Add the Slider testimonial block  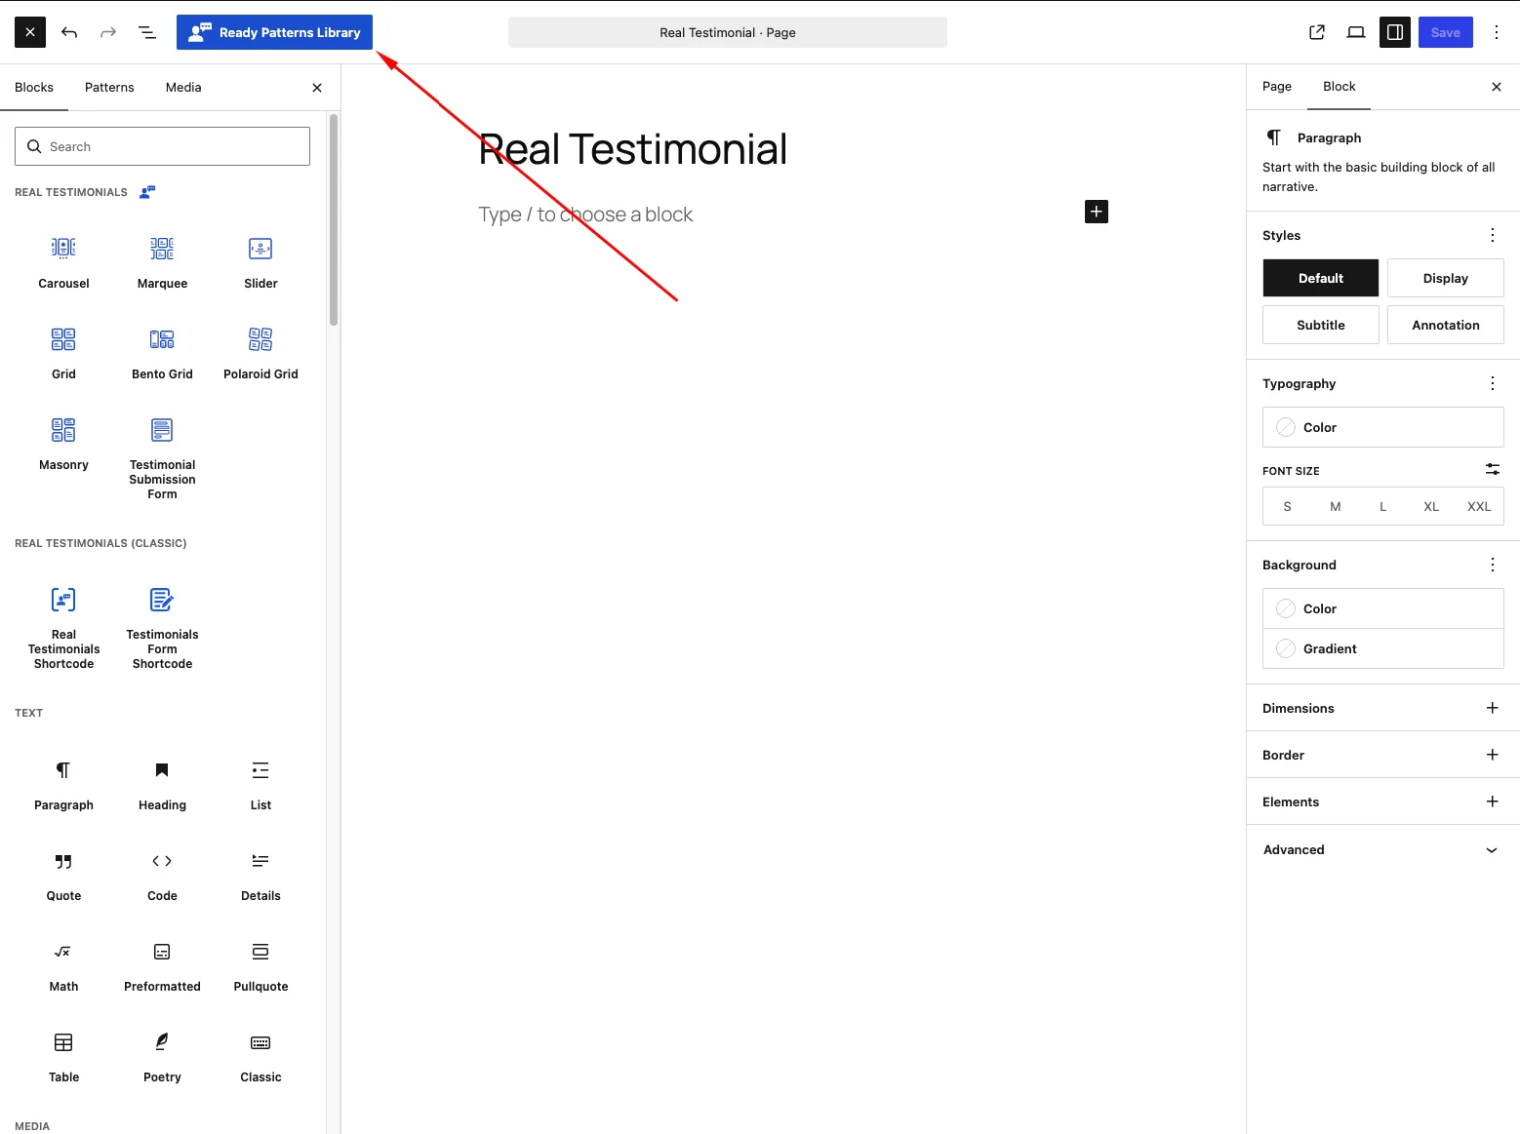(x=260, y=263)
